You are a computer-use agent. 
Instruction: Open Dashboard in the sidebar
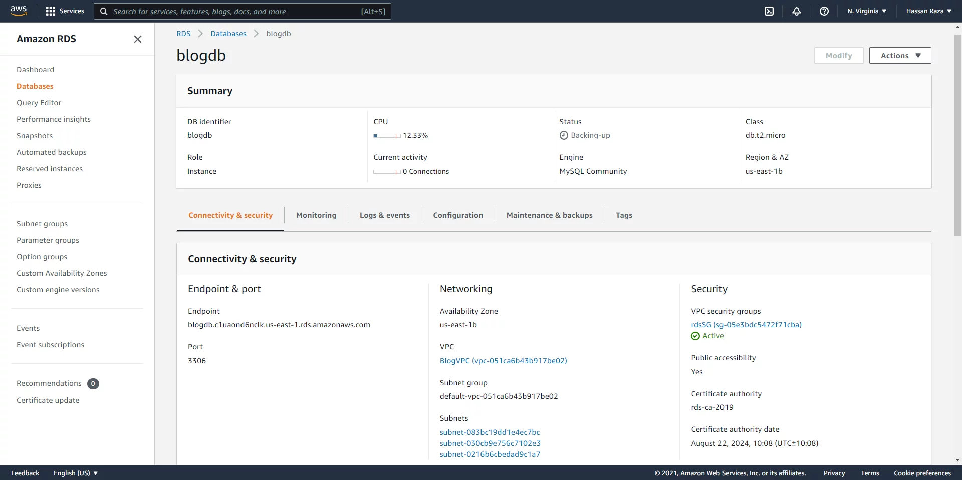pos(35,70)
